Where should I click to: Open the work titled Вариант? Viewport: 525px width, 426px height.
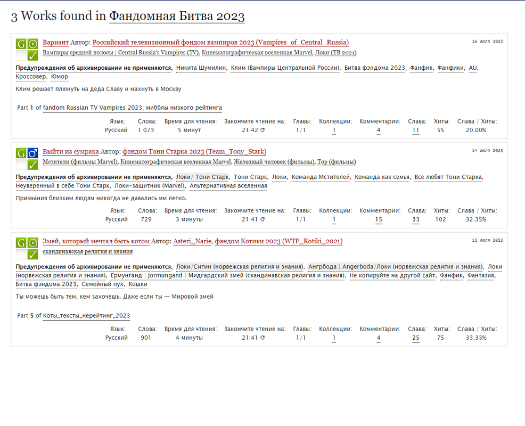(x=55, y=42)
